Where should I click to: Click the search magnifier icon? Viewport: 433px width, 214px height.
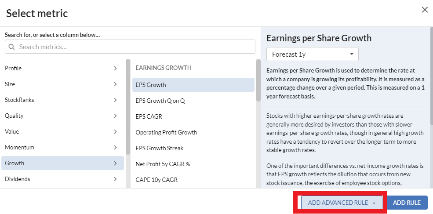(11, 47)
